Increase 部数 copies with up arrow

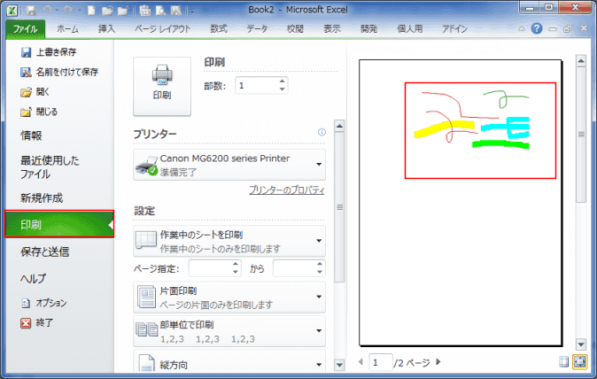[282, 81]
